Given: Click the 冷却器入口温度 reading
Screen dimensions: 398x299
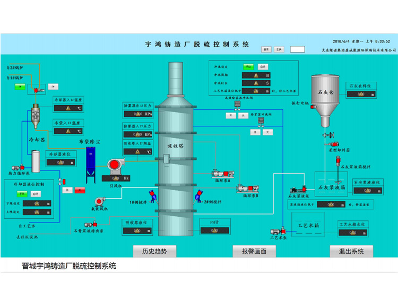Looking at the screenshot, I should point(68,108).
